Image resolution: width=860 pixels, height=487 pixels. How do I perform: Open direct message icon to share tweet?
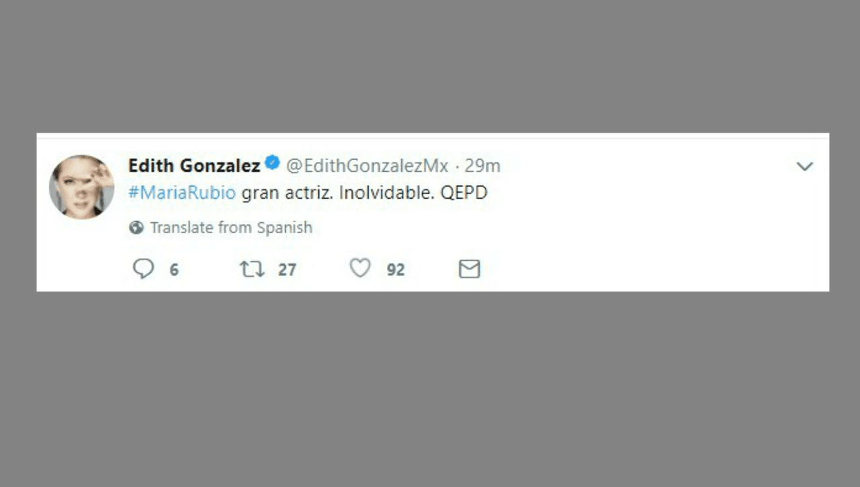click(469, 268)
